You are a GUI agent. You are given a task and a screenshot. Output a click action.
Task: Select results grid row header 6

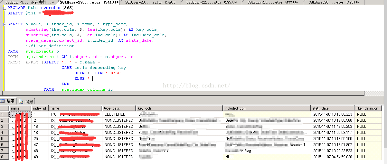pyautogui.click(x=5, y=144)
